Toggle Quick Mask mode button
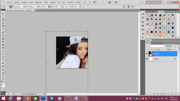The height and width of the screenshot is (101, 180). 3,89
